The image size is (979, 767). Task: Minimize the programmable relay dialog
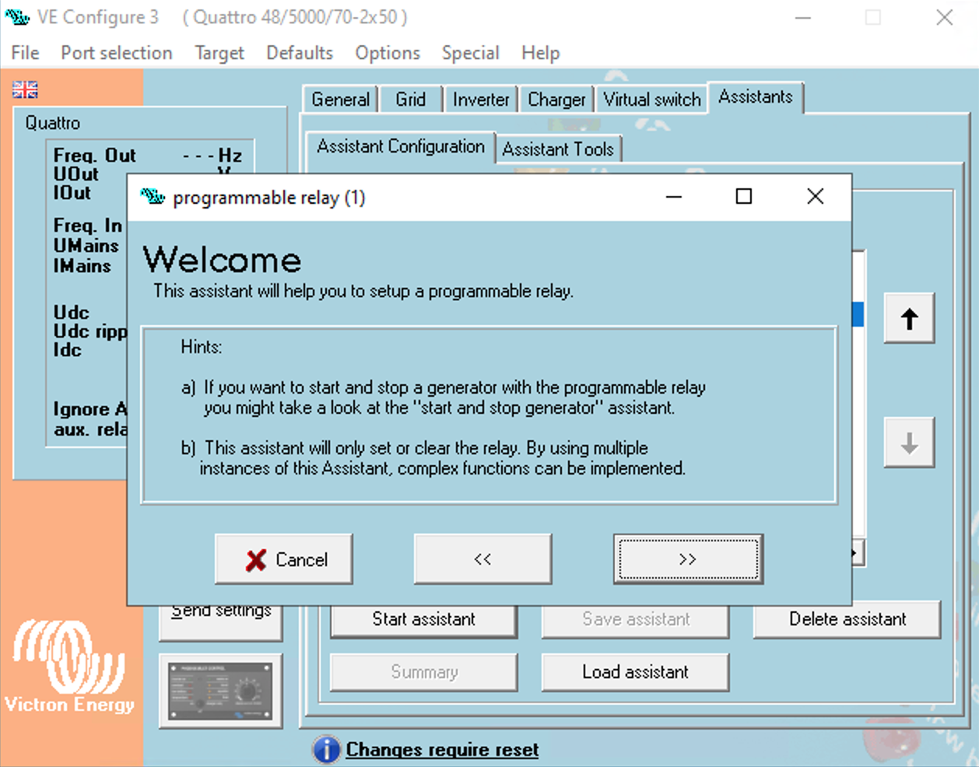point(674,197)
